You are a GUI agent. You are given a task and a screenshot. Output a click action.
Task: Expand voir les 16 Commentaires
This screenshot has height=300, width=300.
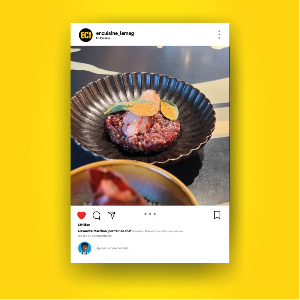(x=94, y=236)
